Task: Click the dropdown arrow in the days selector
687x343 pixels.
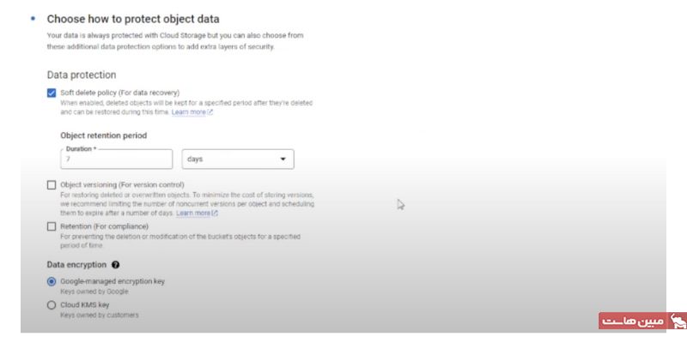Action: [283, 159]
